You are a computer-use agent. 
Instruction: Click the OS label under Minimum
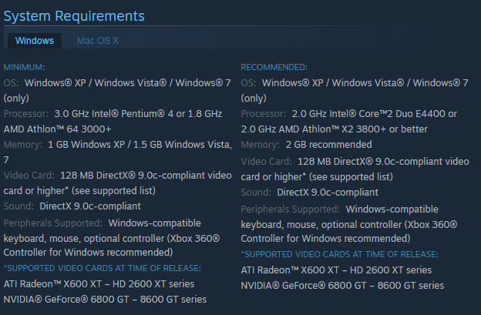point(11,82)
